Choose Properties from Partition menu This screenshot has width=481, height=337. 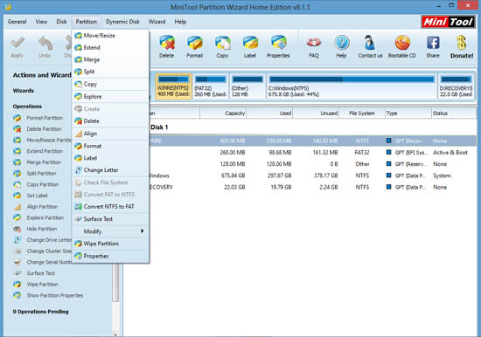(110, 256)
